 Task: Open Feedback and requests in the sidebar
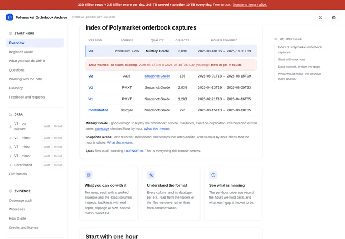tap(27, 97)
